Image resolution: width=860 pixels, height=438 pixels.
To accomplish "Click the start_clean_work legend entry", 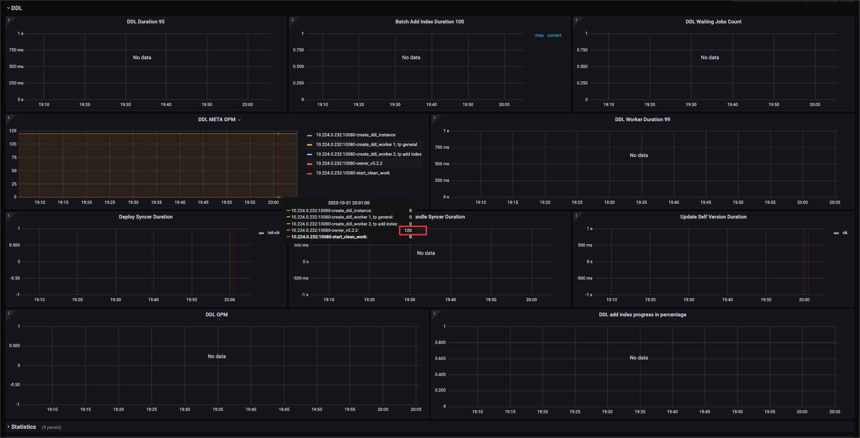I will (x=353, y=173).
